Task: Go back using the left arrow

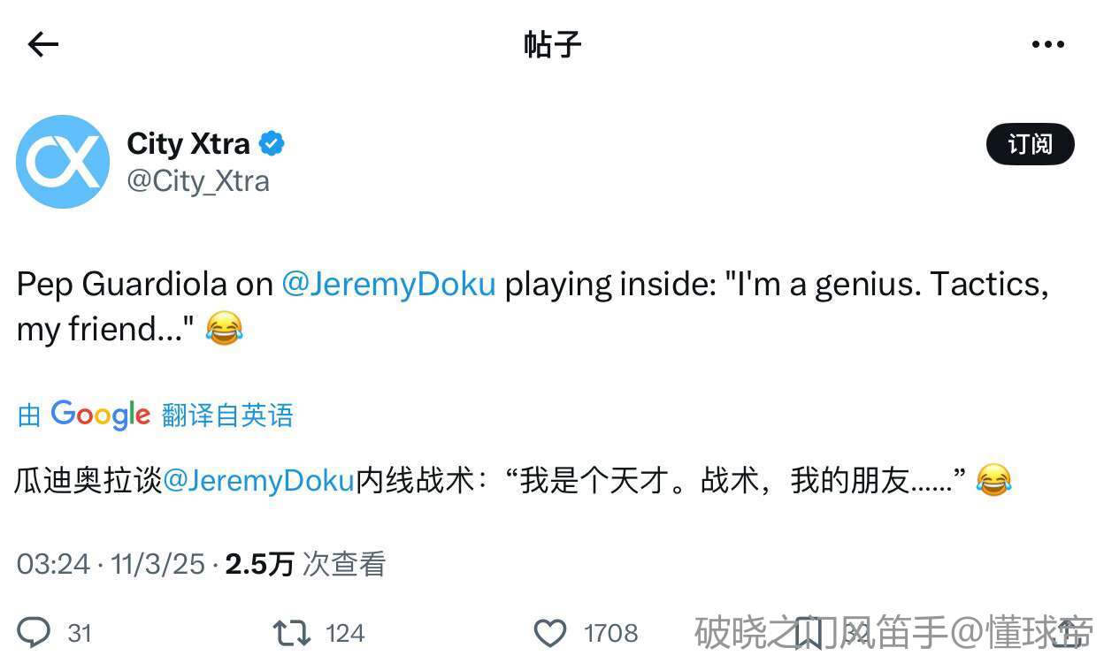Action: click(42, 44)
